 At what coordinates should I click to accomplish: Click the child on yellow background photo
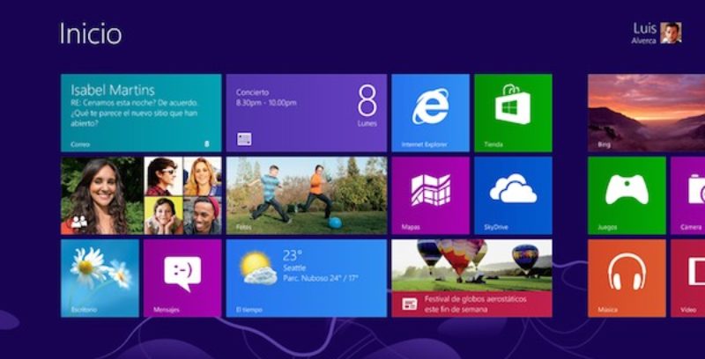tap(163, 216)
